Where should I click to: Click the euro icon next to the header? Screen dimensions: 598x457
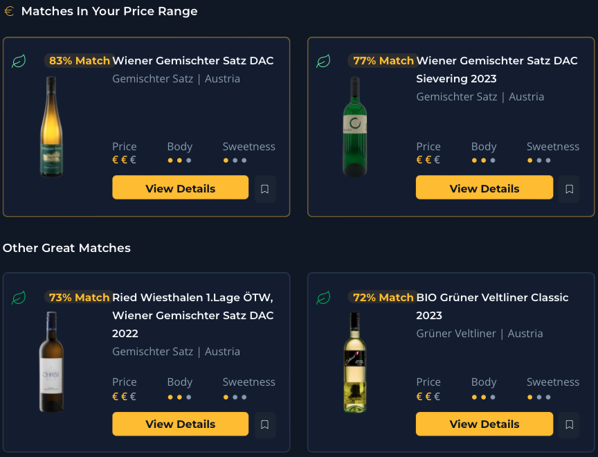(x=9, y=11)
